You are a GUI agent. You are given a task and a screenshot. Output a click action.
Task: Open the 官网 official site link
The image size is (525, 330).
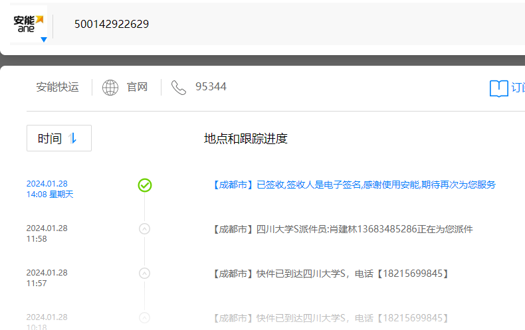point(137,87)
